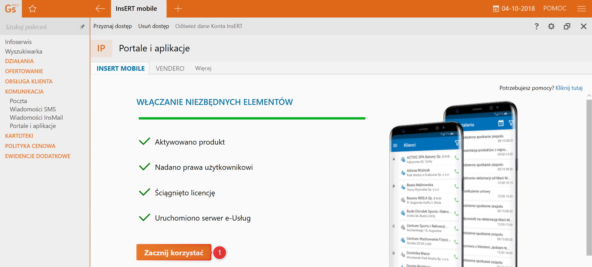Select the InsERT mobile tab

click(138, 9)
